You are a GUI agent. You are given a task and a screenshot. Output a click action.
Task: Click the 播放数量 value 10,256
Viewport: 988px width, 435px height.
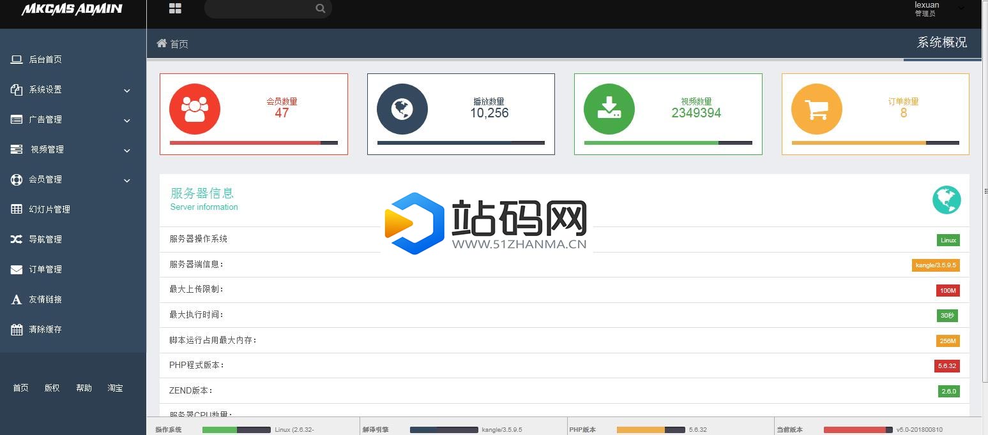(489, 113)
